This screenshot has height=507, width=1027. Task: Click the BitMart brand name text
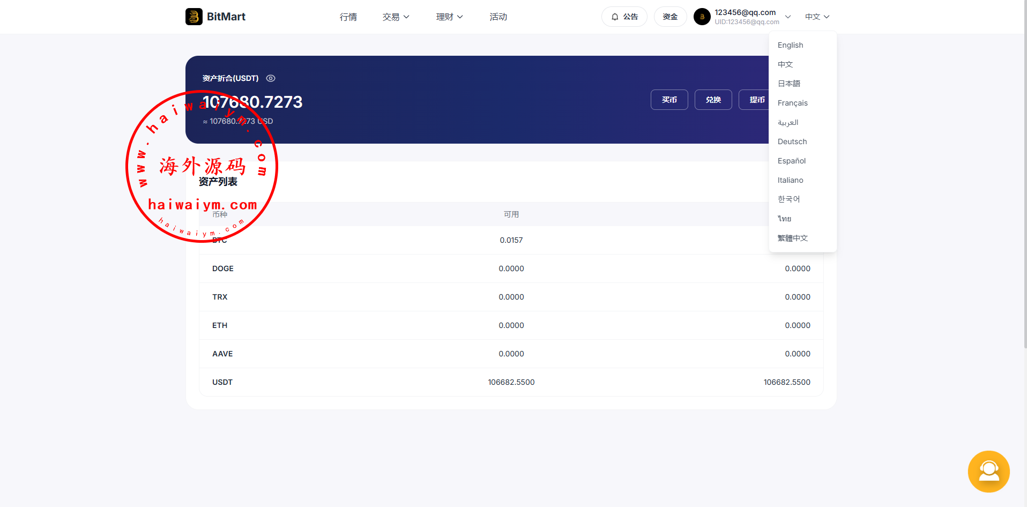pos(226,17)
